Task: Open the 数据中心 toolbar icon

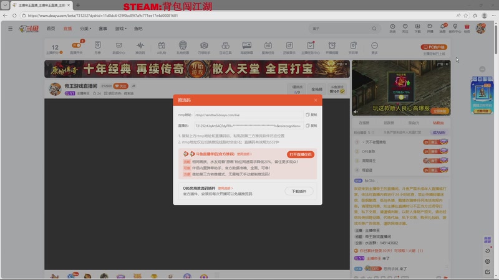Action: (119, 48)
